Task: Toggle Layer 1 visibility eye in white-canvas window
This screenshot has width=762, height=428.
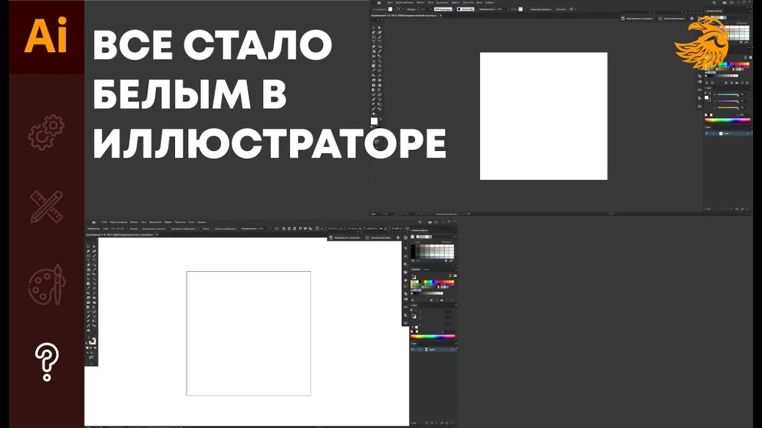Action: pos(413,350)
